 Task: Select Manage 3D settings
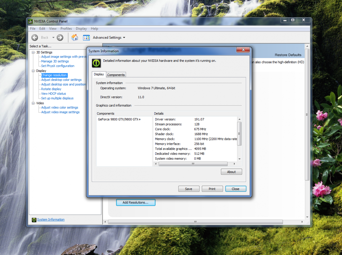(55, 61)
